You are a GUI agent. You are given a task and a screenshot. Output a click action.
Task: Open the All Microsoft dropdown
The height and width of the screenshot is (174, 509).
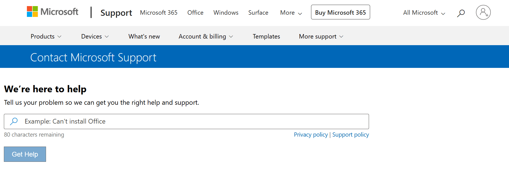(x=424, y=13)
